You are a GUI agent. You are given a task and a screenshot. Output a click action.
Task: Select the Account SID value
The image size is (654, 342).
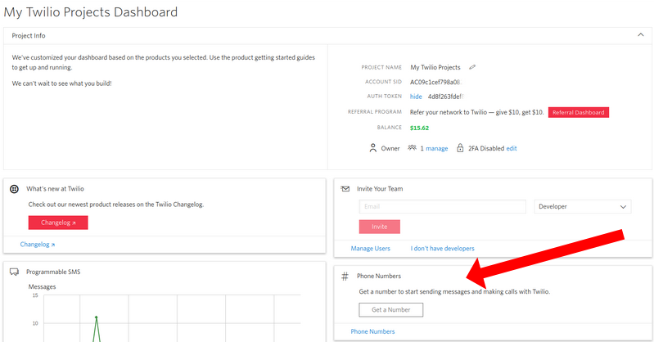coord(435,82)
